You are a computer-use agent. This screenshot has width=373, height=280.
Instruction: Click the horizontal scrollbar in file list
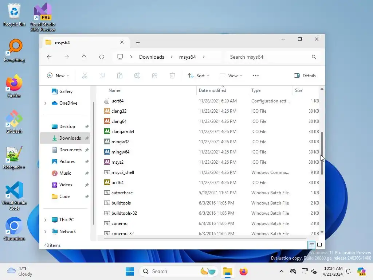tap(205, 238)
